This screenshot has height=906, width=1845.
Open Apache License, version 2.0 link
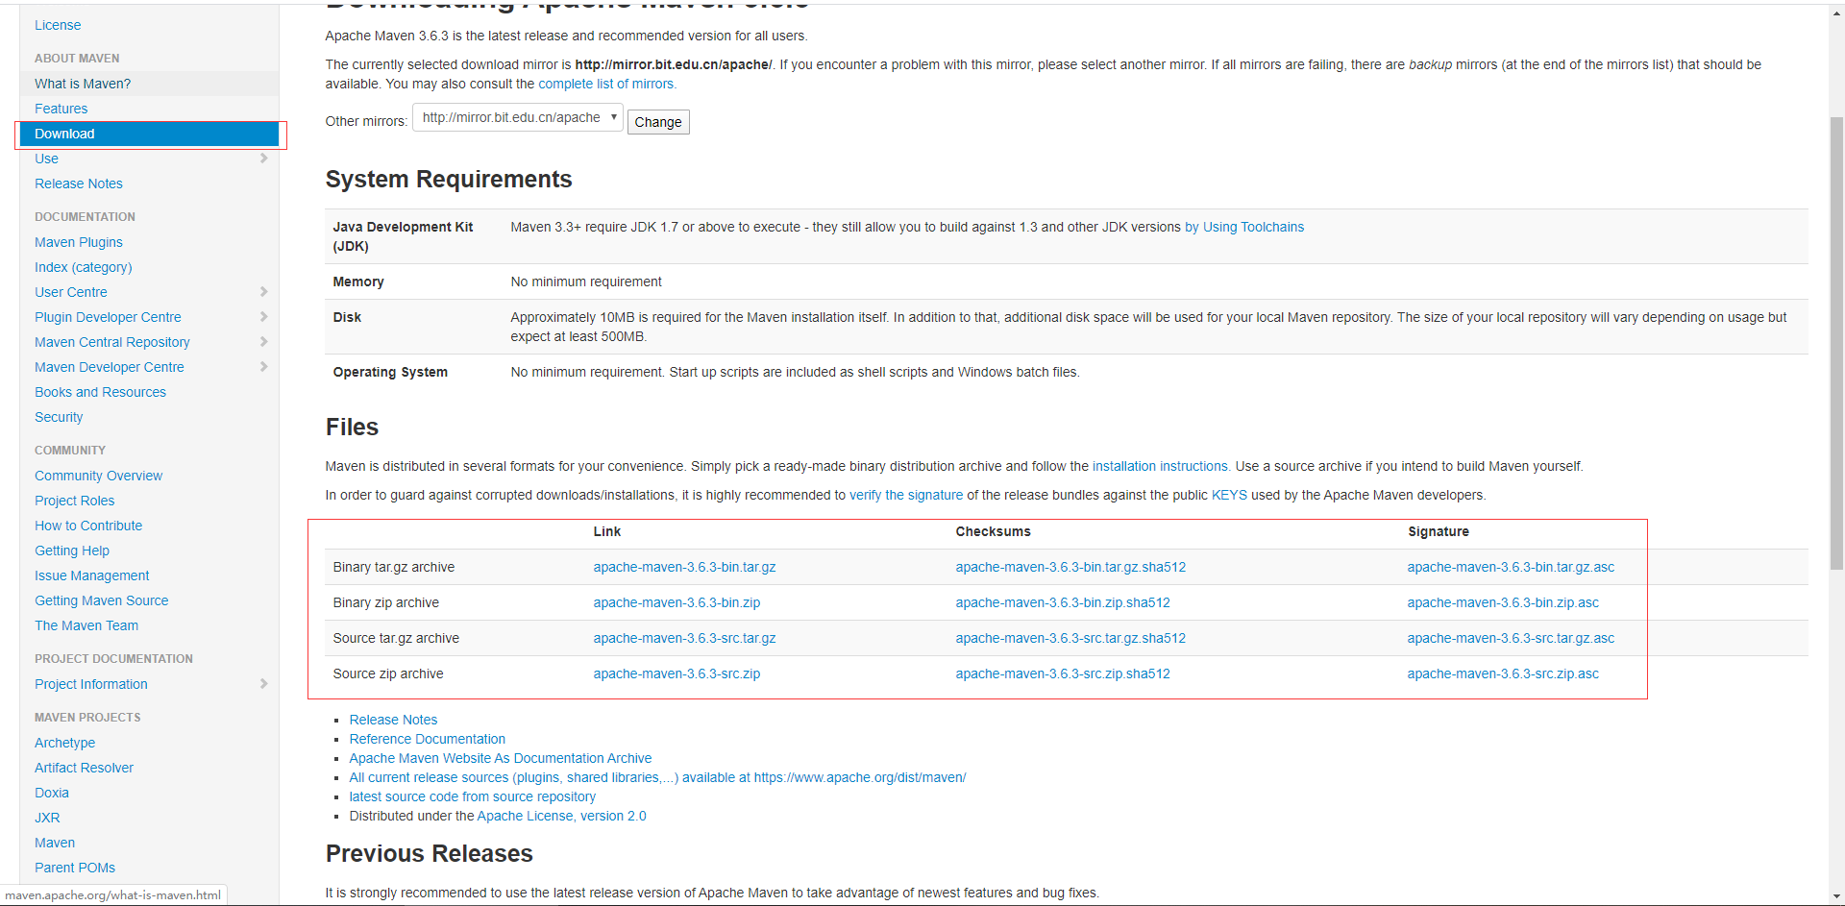pyautogui.click(x=561, y=816)
